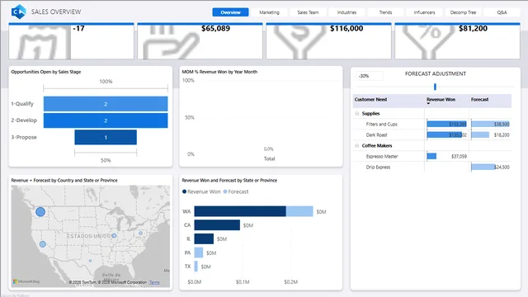The height and width of the screenshot is (297, 528).
Task: Click the Opportunities Open by Sales Stage title
Action: coord(46,72)
